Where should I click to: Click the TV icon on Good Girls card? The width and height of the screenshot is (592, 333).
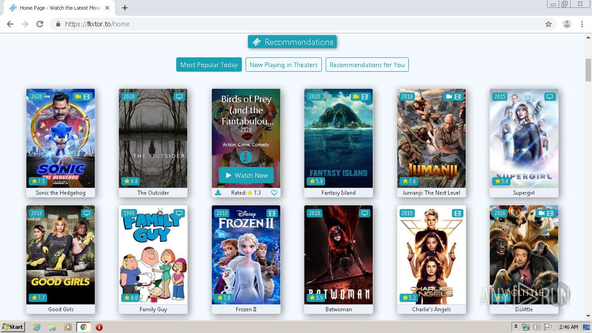[86, 213]
